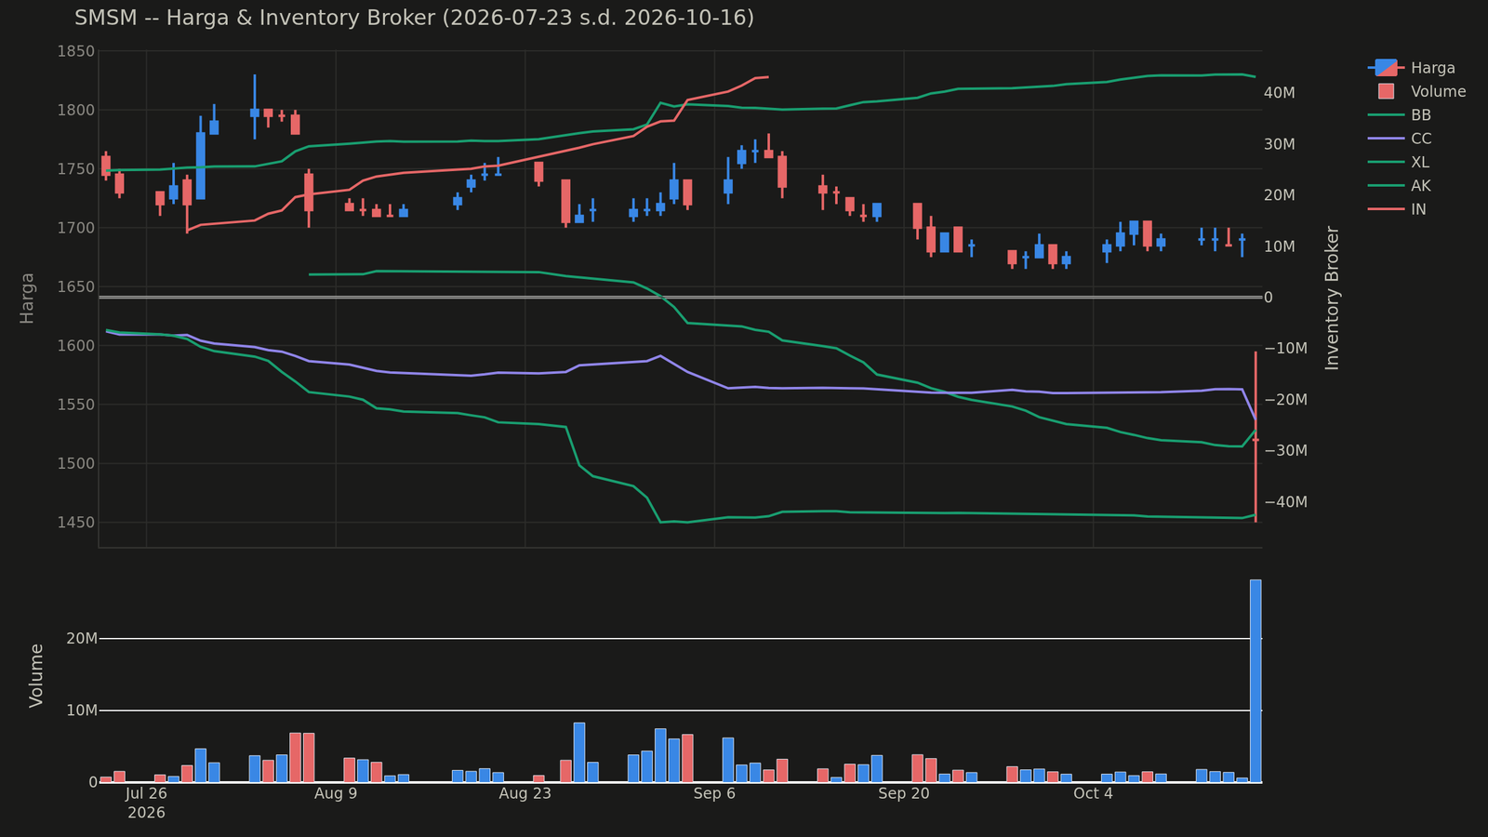Click the Jul 26 date tick label
Viewport: 1488px width, 837px height.
pos(146,793)
